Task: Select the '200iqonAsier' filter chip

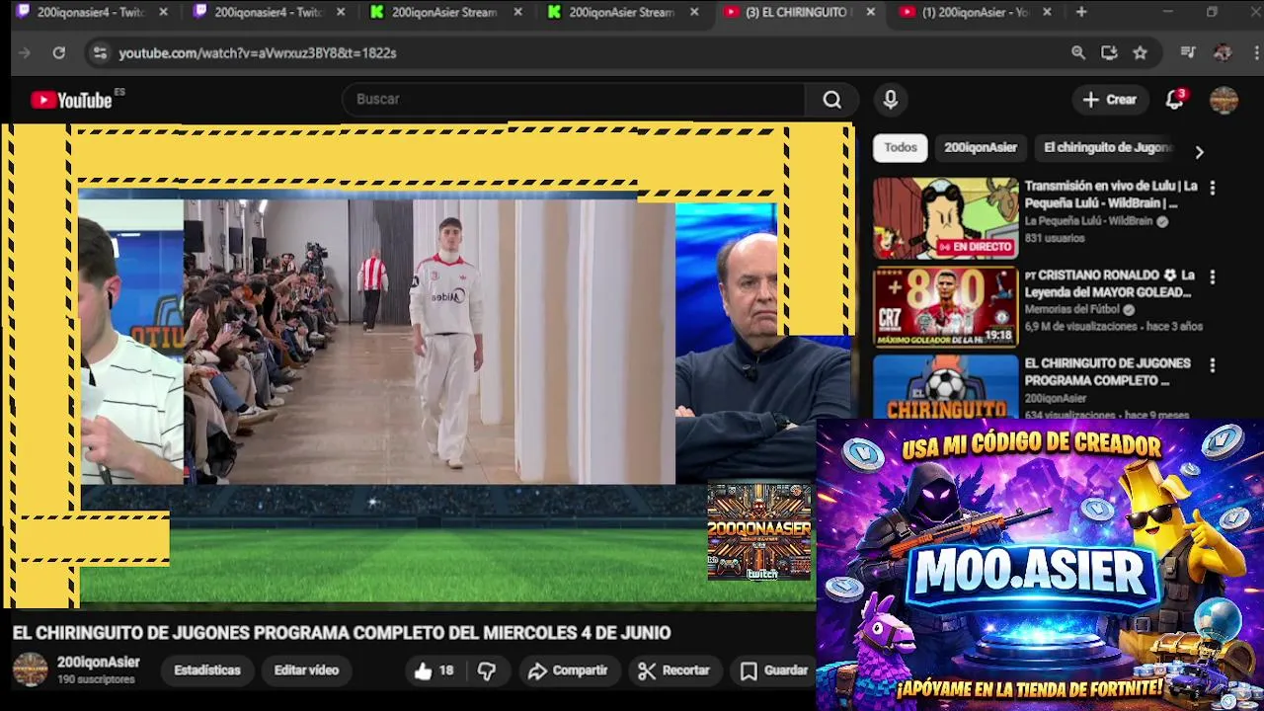Action: [981, 147]
